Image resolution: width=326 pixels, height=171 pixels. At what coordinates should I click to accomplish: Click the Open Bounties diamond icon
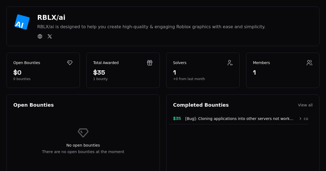pyautogui.click(x=70, y=63)
